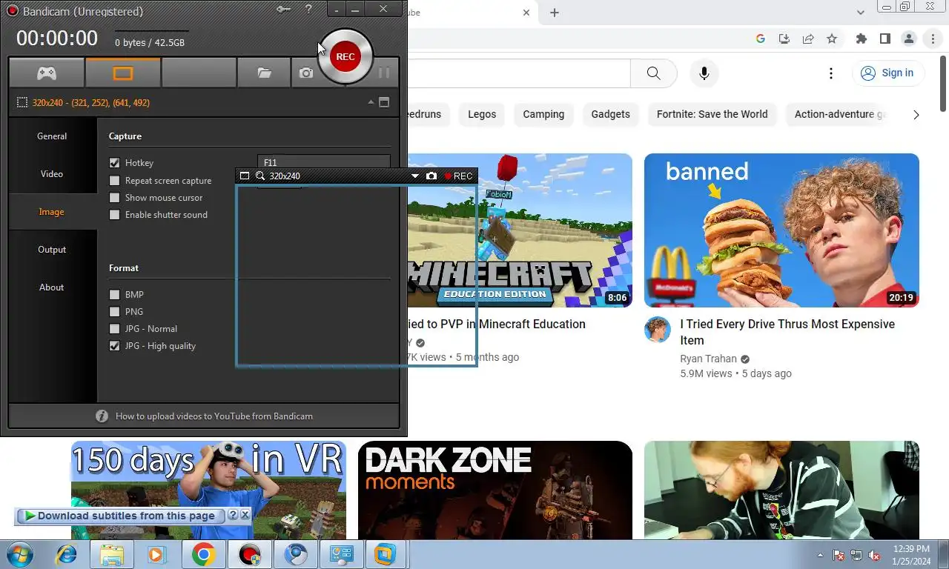Select screen recording mode rectangle icon
This screenshot has width=949, height=569.
point(123,73)
